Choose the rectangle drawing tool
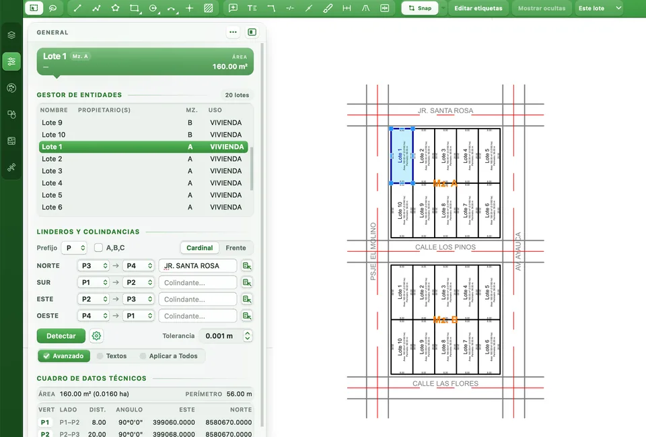Image resolution: width=646 pixels, height=437 pixels. coord(135,8)
